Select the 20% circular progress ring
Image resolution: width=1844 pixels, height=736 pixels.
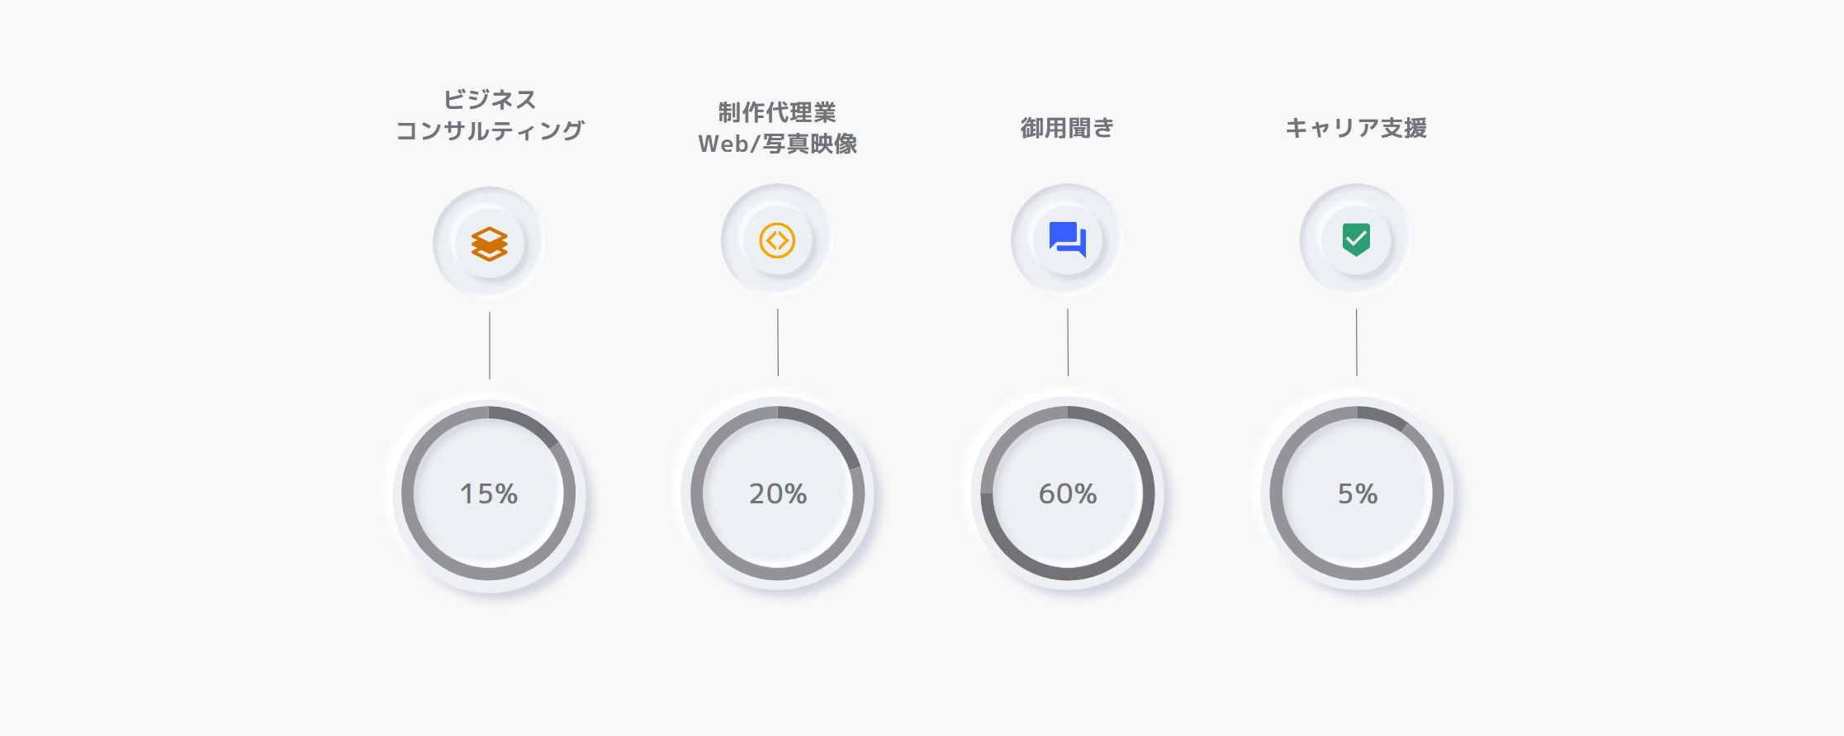(778, 493)
